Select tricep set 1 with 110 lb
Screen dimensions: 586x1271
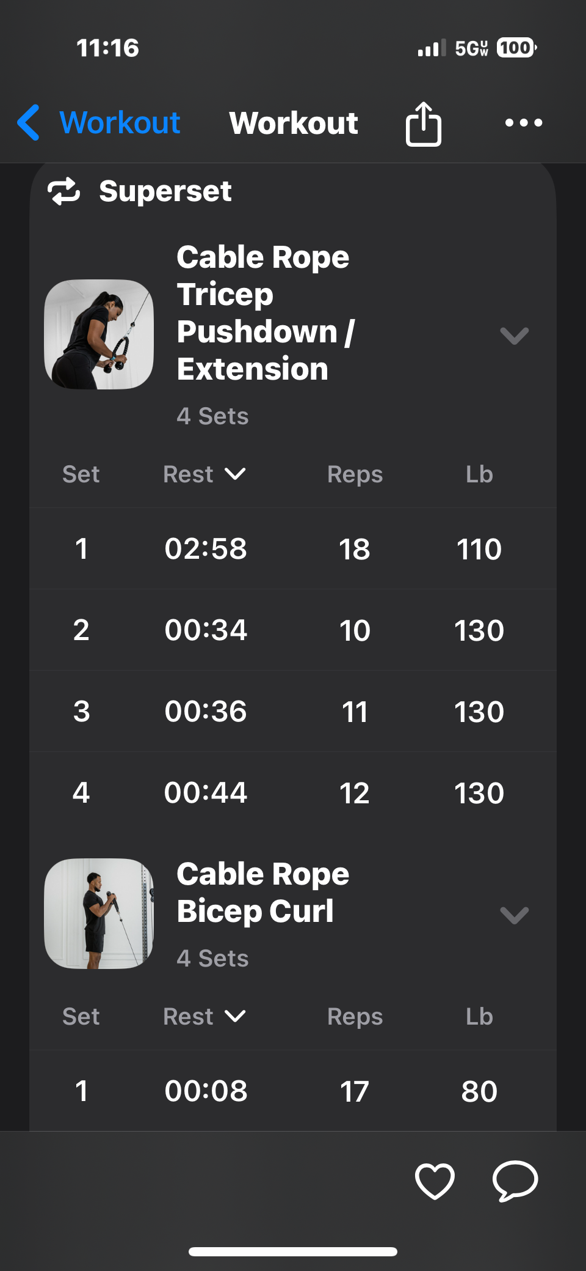point(293,548)
